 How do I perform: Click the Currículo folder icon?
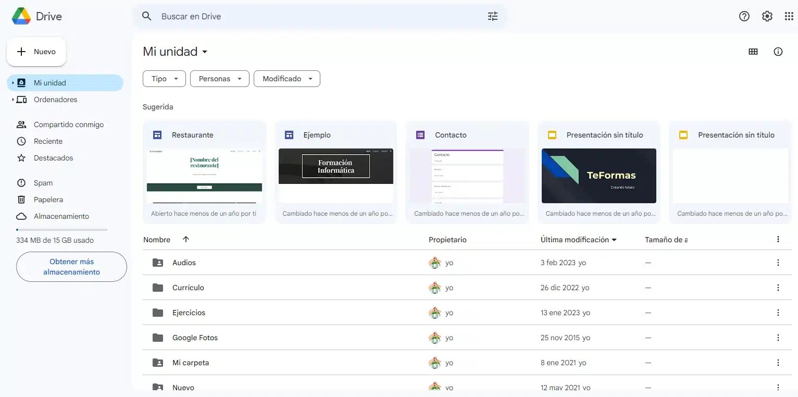click(x=158, y=288)
